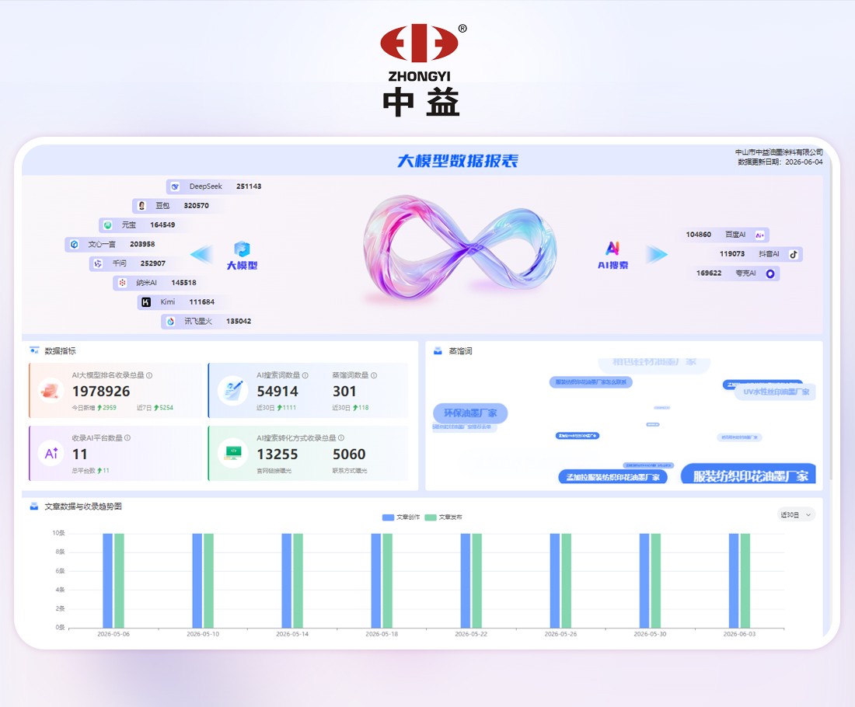
Task: Click the red icon on AI大模型排名收录总量 card
Action: pos(51,391)
